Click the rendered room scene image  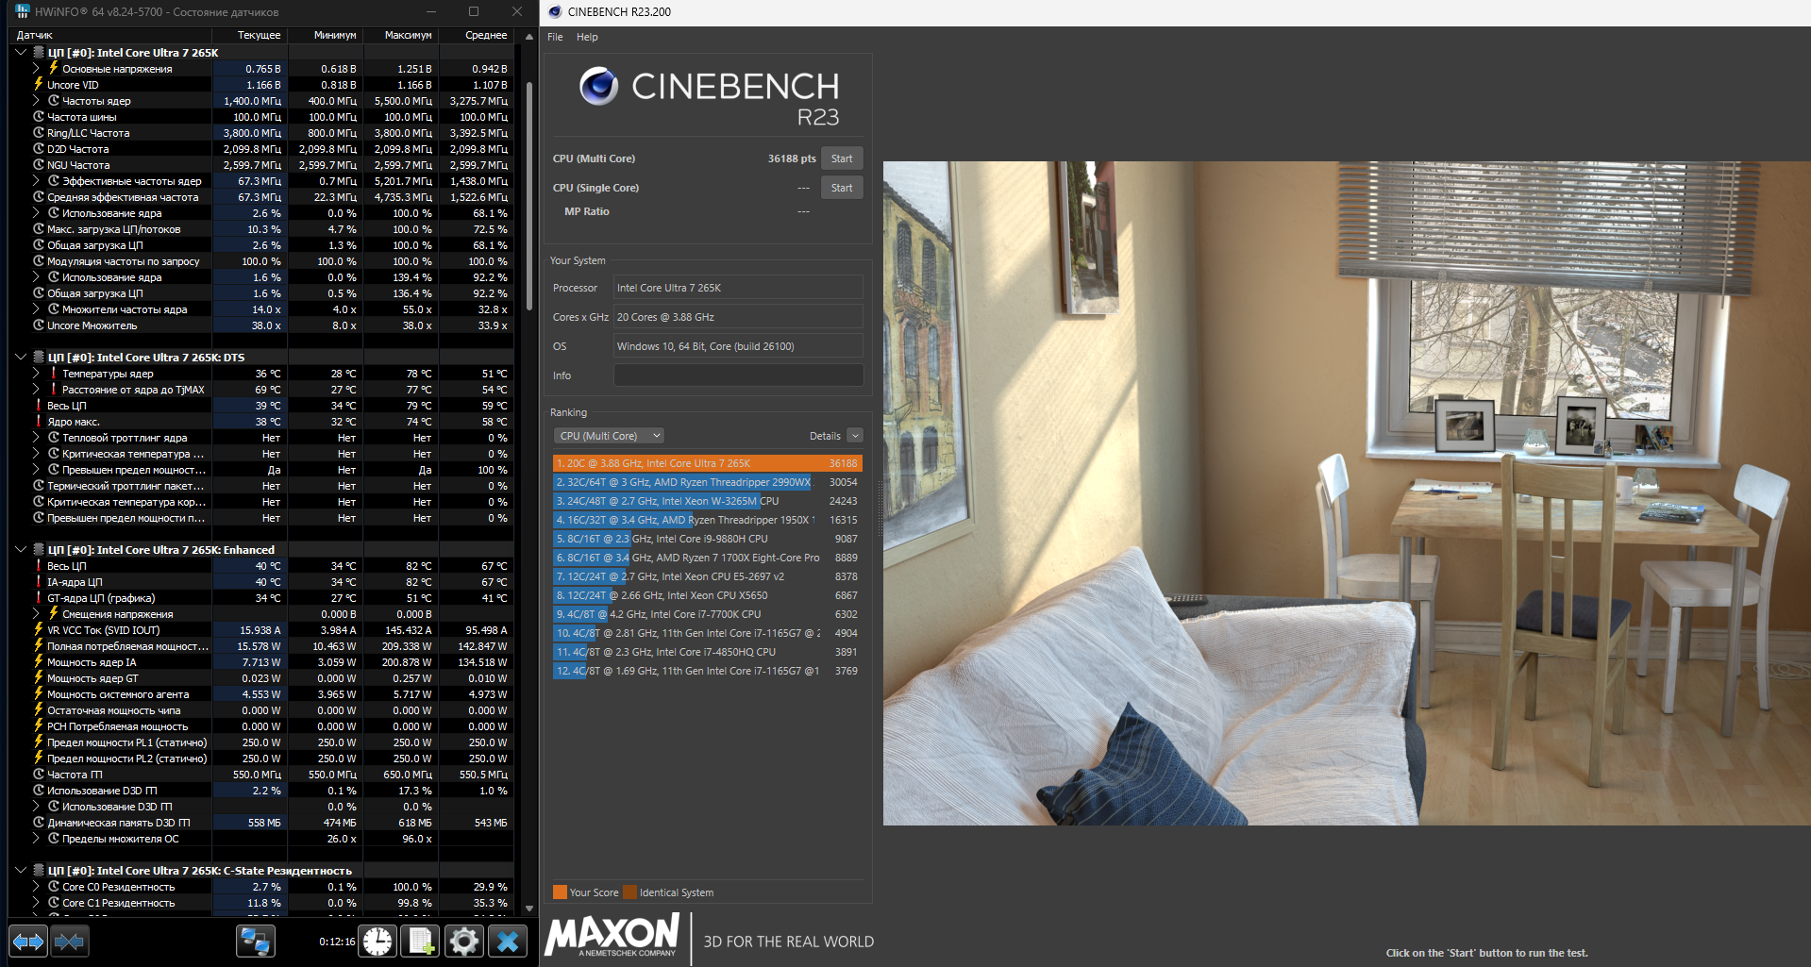click(x=1347, y=492)
